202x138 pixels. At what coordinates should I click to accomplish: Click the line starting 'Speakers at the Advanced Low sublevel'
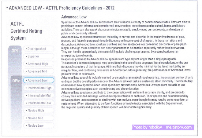(x=125, y=22)
